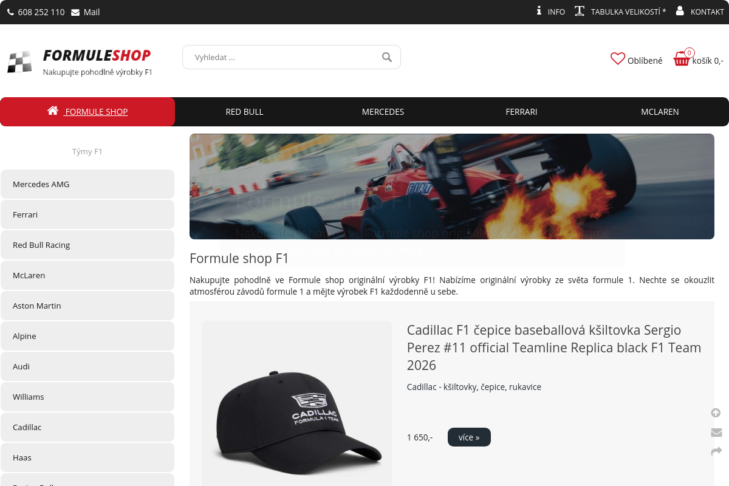This screenshot has width=729, height=486.
Task: Click the envelope Mail icon in top bar
Action: coord(75,12)
